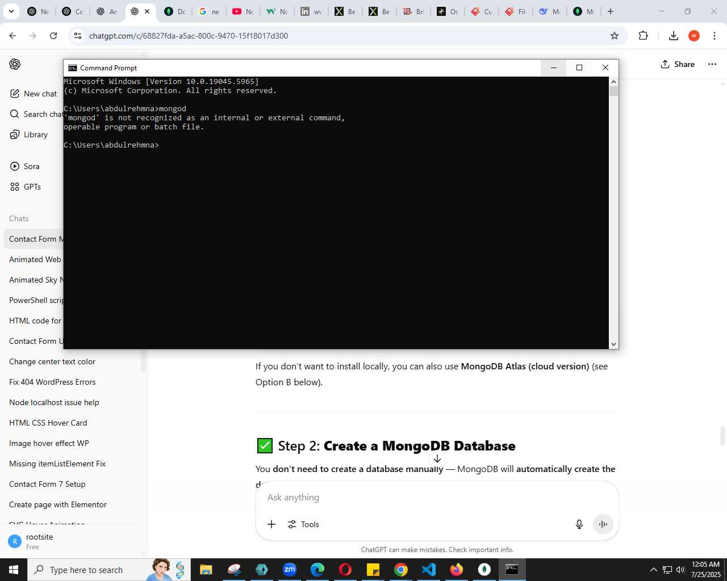Screen dimensions: 727x581
Task: Click the plus attach icon in composer
Action: (x=271, y=524)
